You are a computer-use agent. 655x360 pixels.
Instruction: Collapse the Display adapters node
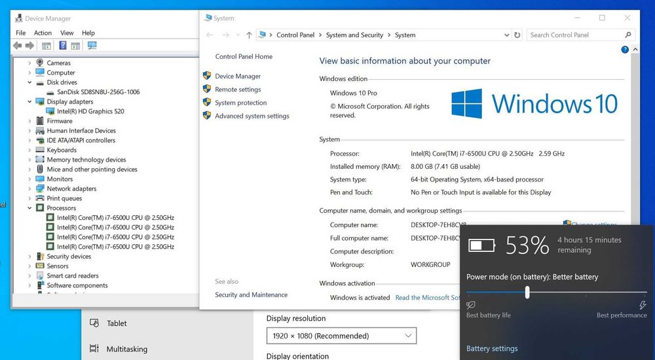[29, 101]
